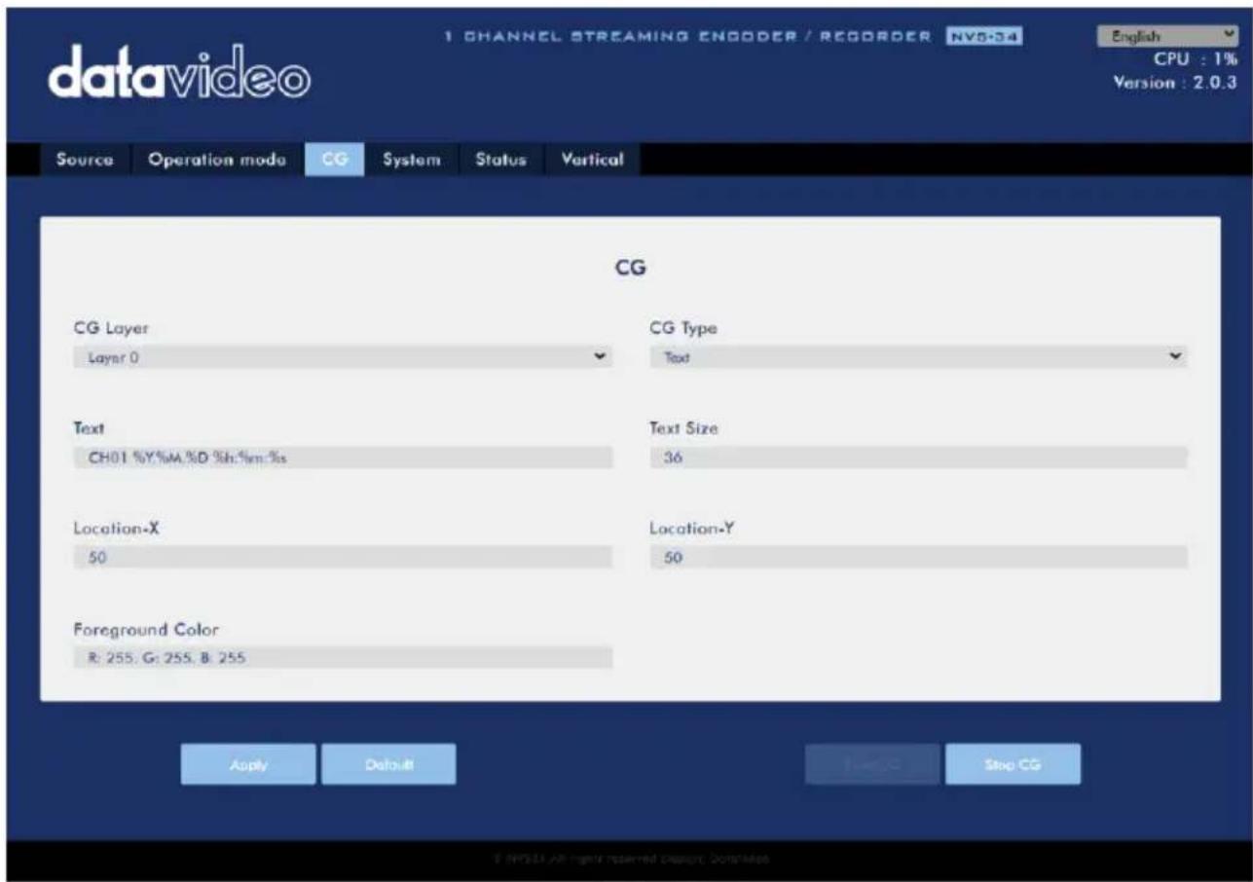Click the CG Type label
Image resolution: width=1253 pixels, height=882 pixels.
[x=683, y=328]
